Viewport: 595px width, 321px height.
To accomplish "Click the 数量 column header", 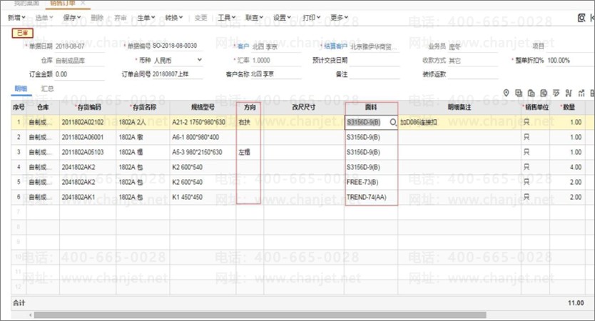I will (568, 108).
